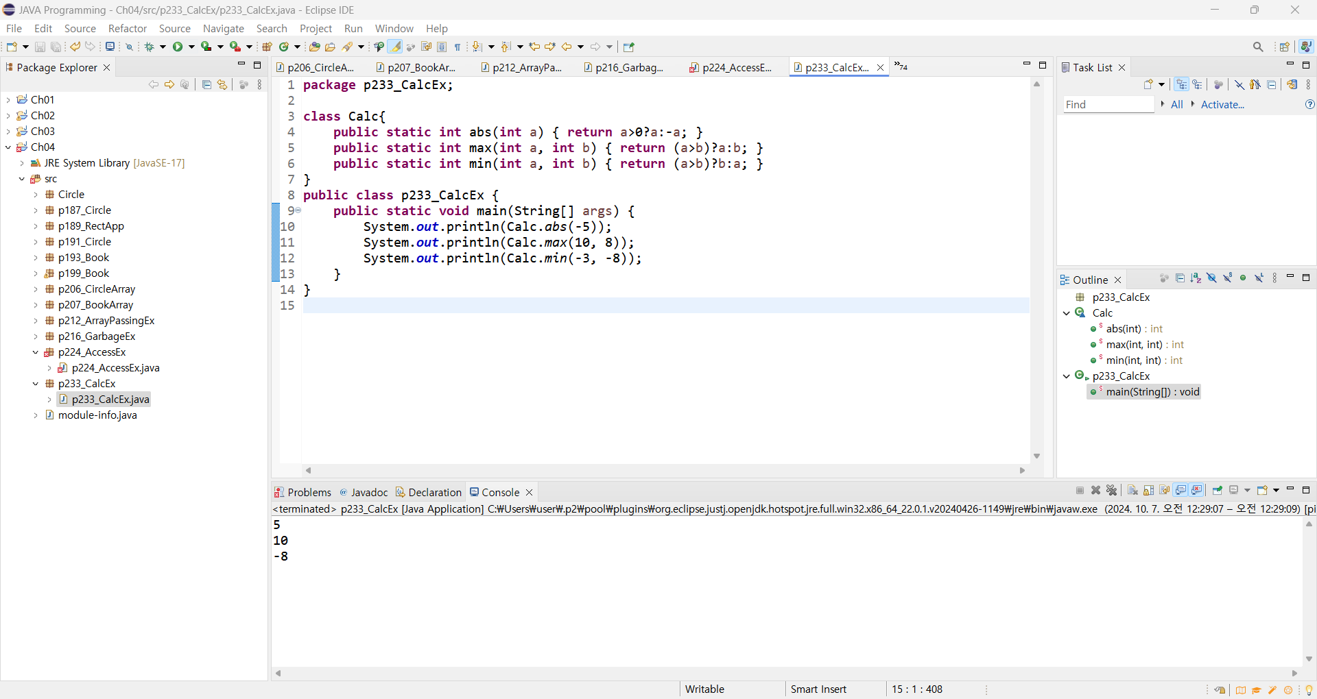Open the Navigate menu
Screen dimensions: 1317x699
coord(224,28)
